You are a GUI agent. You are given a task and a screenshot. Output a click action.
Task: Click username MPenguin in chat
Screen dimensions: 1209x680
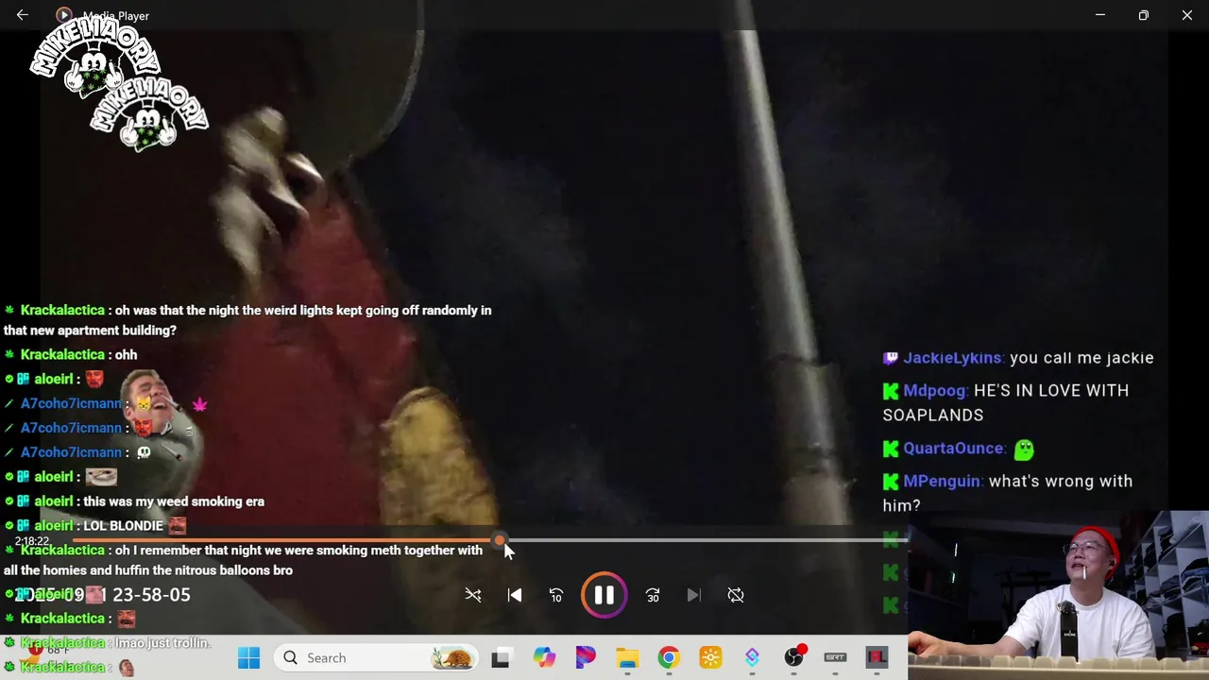(x=941, y=482)
